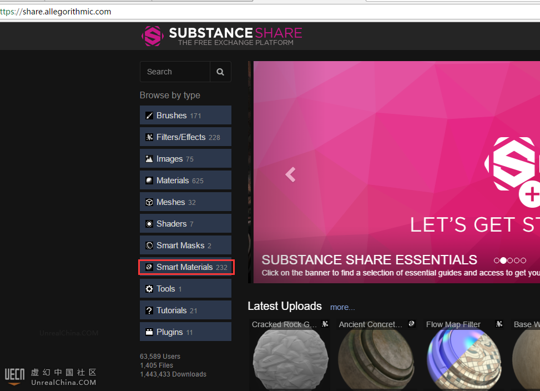
Task: Open the Tools 1 category
Action: pyautogui.click(x=185, y=288)
